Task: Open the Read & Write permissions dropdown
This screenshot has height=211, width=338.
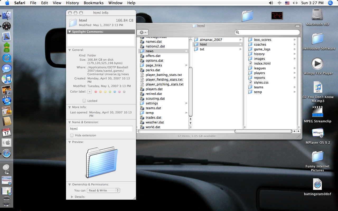Action: (104, 190)
